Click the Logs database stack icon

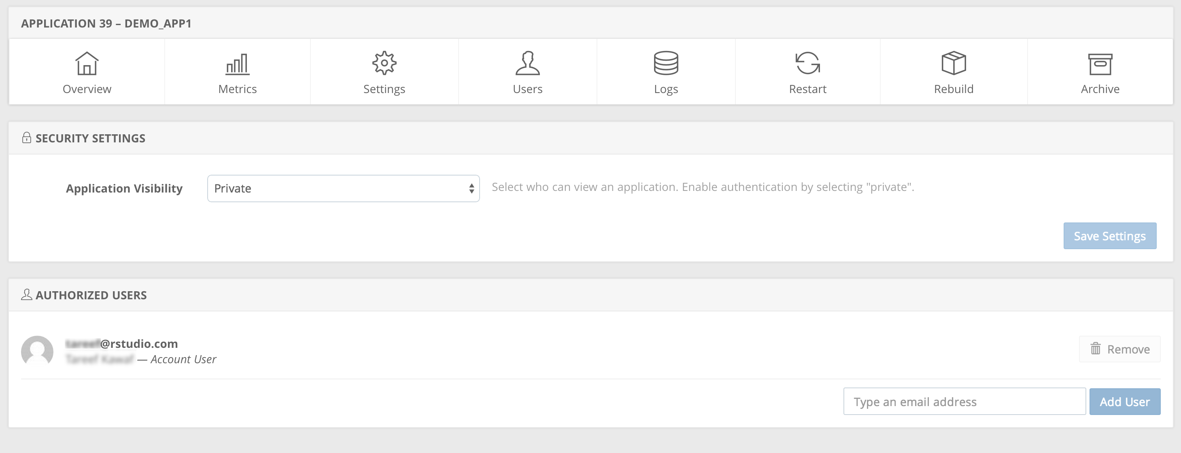[x=666, y=63]
